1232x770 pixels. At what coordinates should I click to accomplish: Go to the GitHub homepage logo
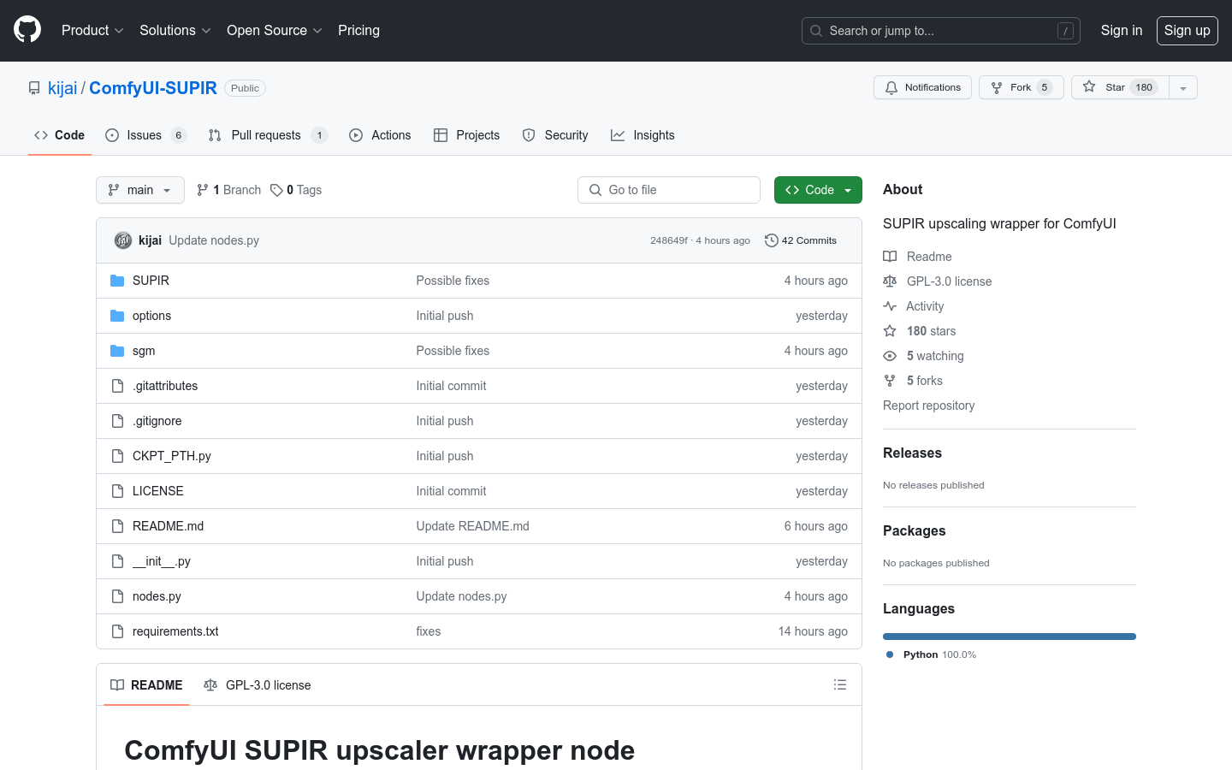(27, 30)
